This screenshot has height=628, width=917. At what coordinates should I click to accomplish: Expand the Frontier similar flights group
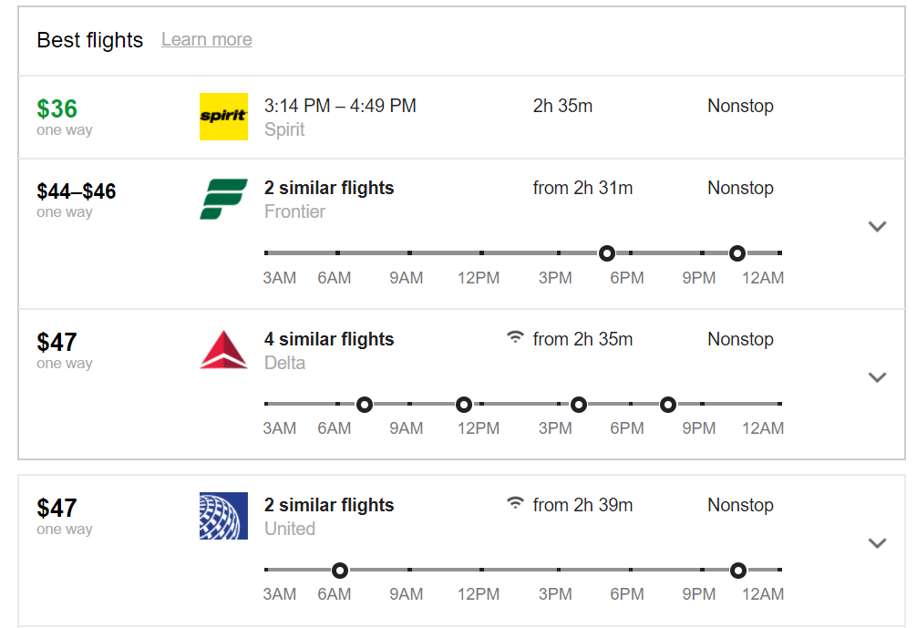pyautogui.click(x=877, y=226)
